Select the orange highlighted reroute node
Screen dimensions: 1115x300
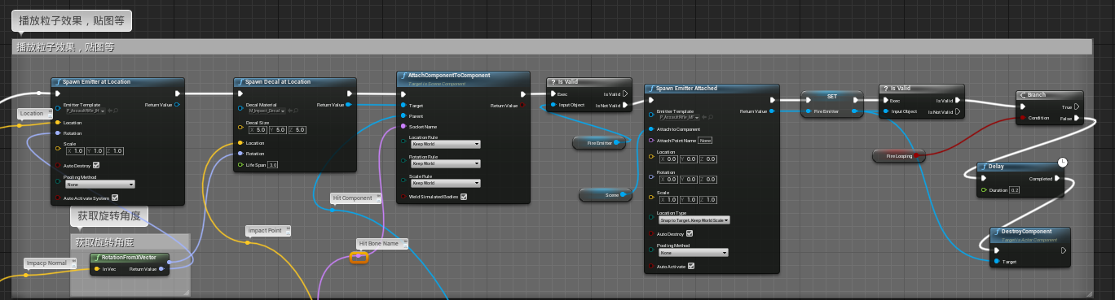(359, 258)
